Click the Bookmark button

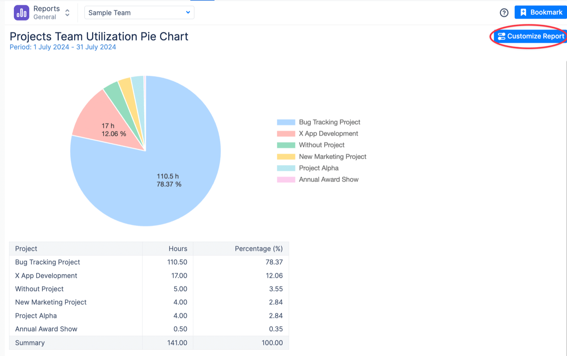pyautogui.click(x=541, y=12)
